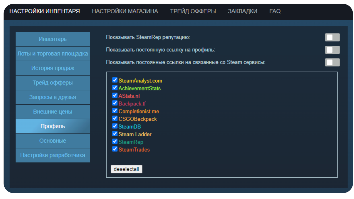Uncheck the Backpack.tf checkbox
Image resolution: width=354 pixels, height=199 pixels.
pyautogui.click(x=115, y=103)
